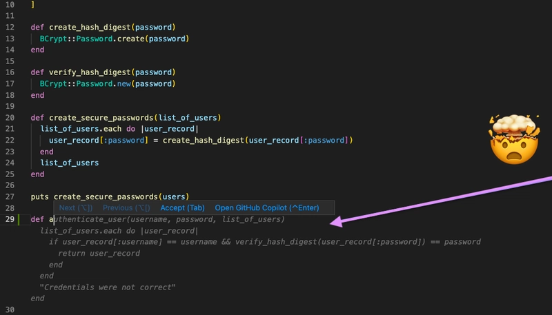
Task: Open GitHub Copilot panel link
Action: [x=267, y=207]
